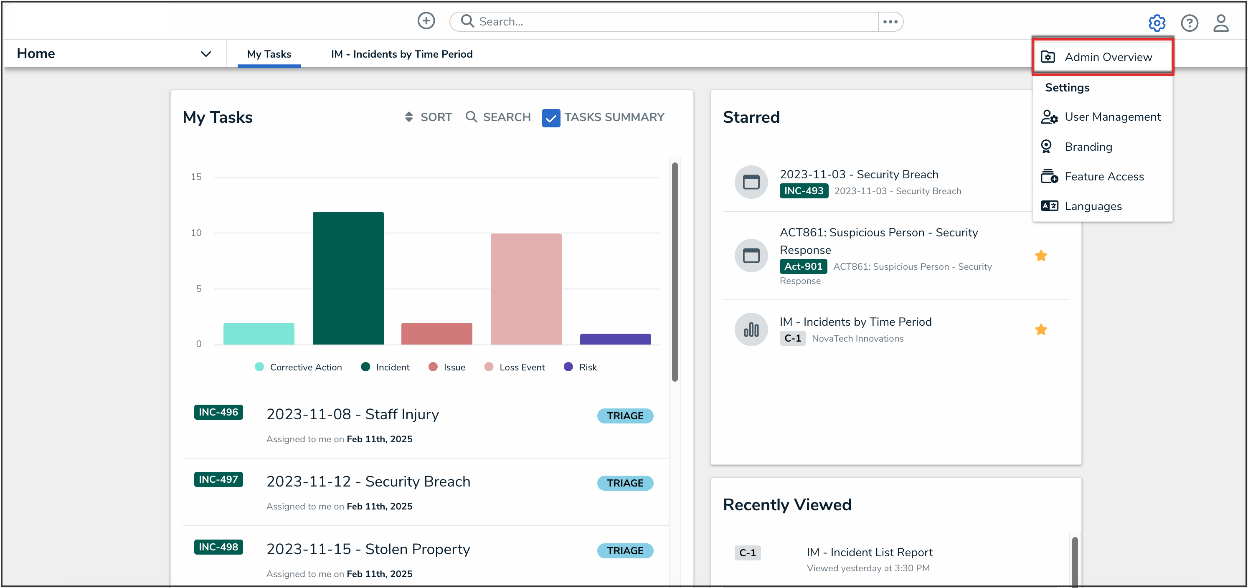Unstar the ACT861 Suspicious Person item

pyautogui.click(x=1041, y=255)
